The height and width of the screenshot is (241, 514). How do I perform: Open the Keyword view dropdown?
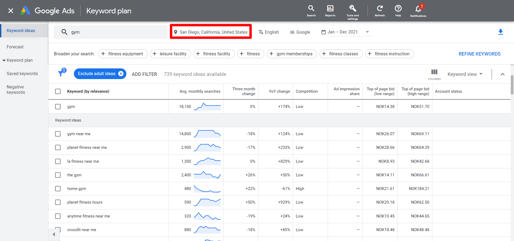click(x=465, y=74)
